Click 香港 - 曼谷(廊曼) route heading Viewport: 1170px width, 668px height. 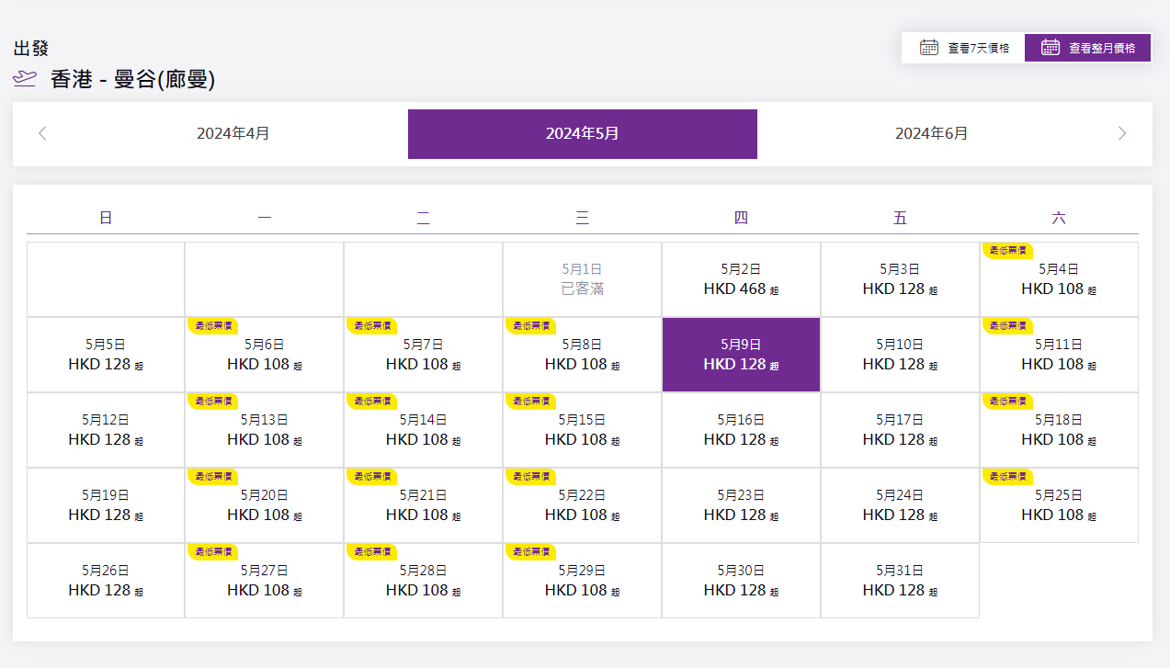click(x=132, y=80)
